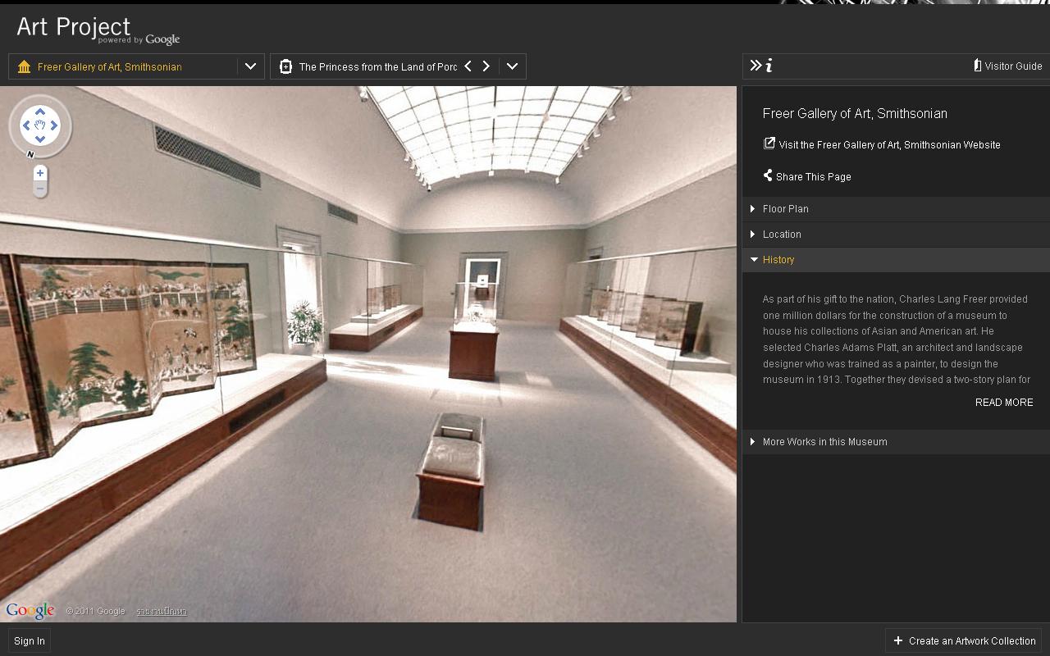1050x656 pixels.
Task: Pan view down with compass arrow
Action: tap(39, 139)
